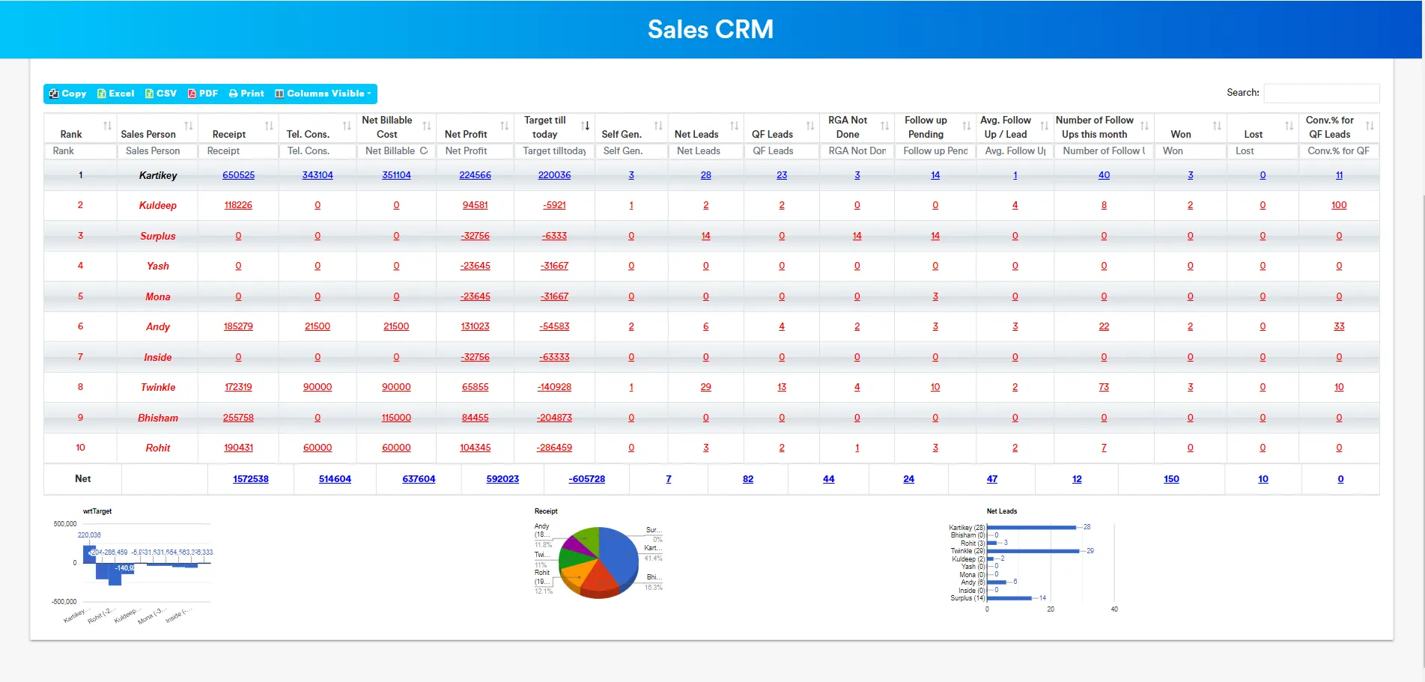Toggle sort on Target till today

click(x=586, y=126)
